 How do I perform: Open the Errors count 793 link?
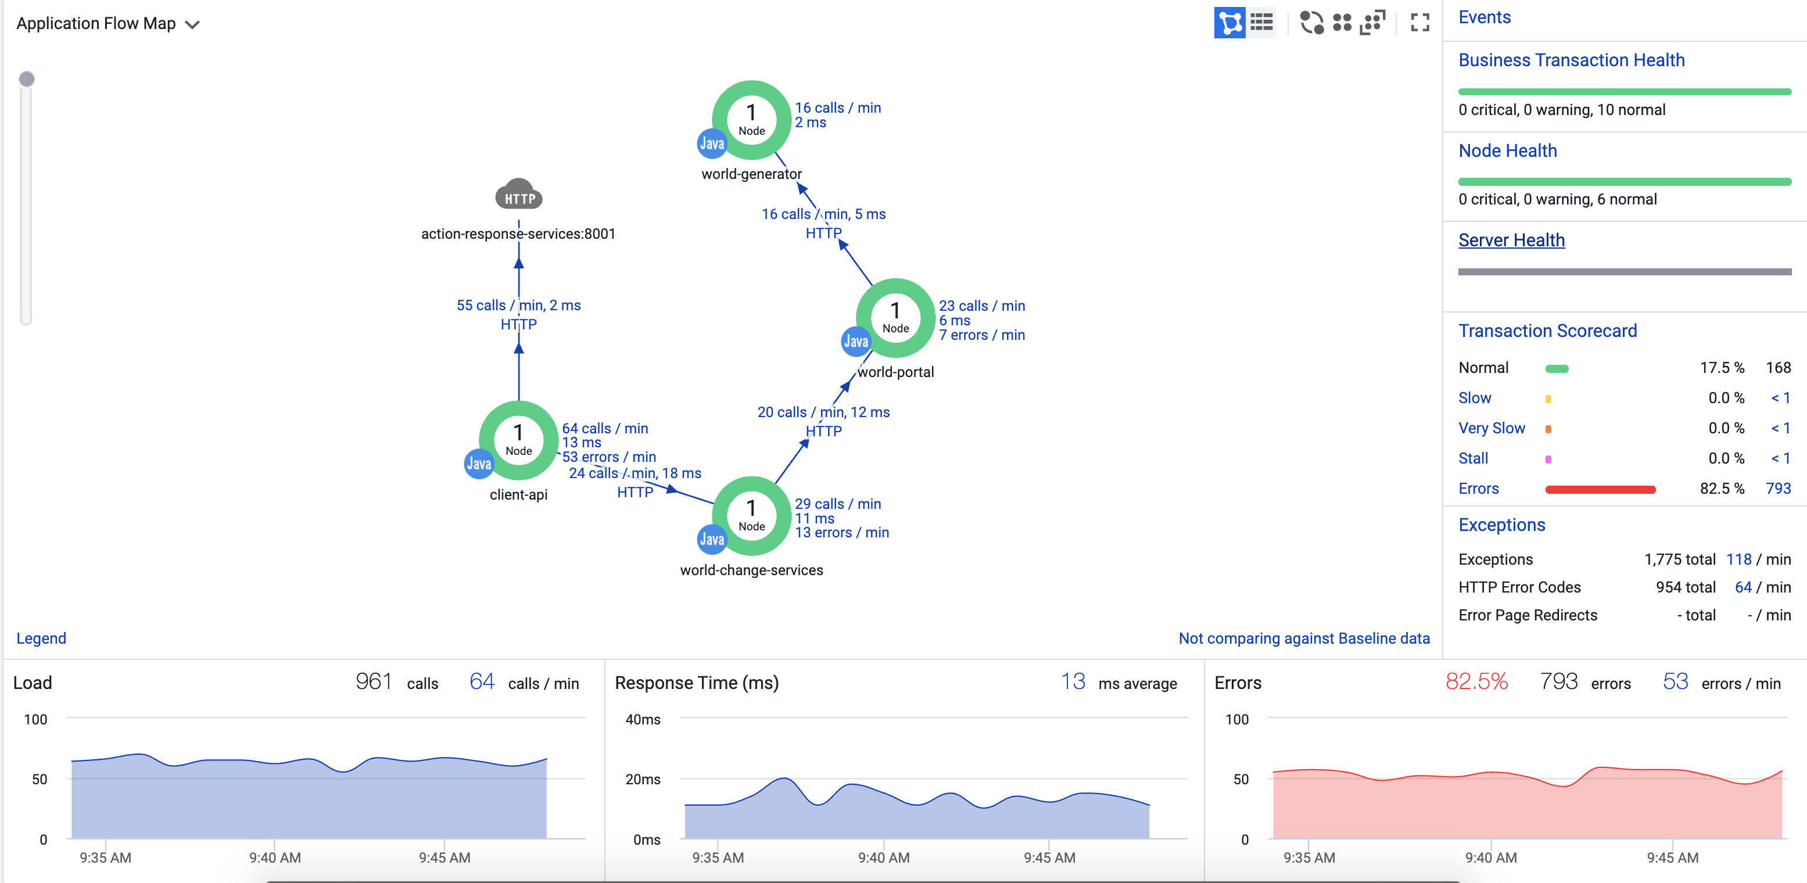[x=1780, y=488]
